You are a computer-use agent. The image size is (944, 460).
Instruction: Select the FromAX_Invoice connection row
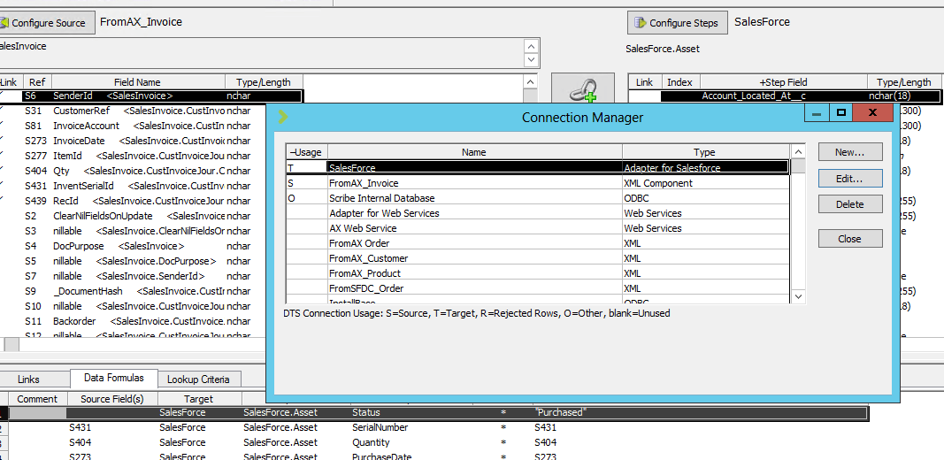[537, 183]
